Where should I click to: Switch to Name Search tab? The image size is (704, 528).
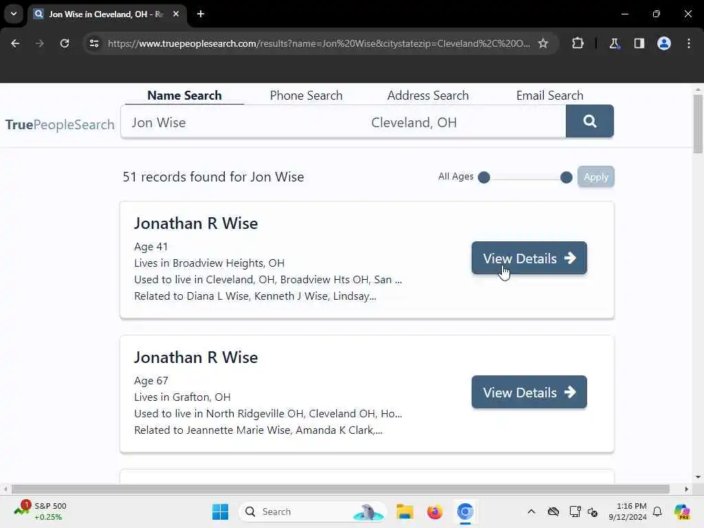(184, 95)
